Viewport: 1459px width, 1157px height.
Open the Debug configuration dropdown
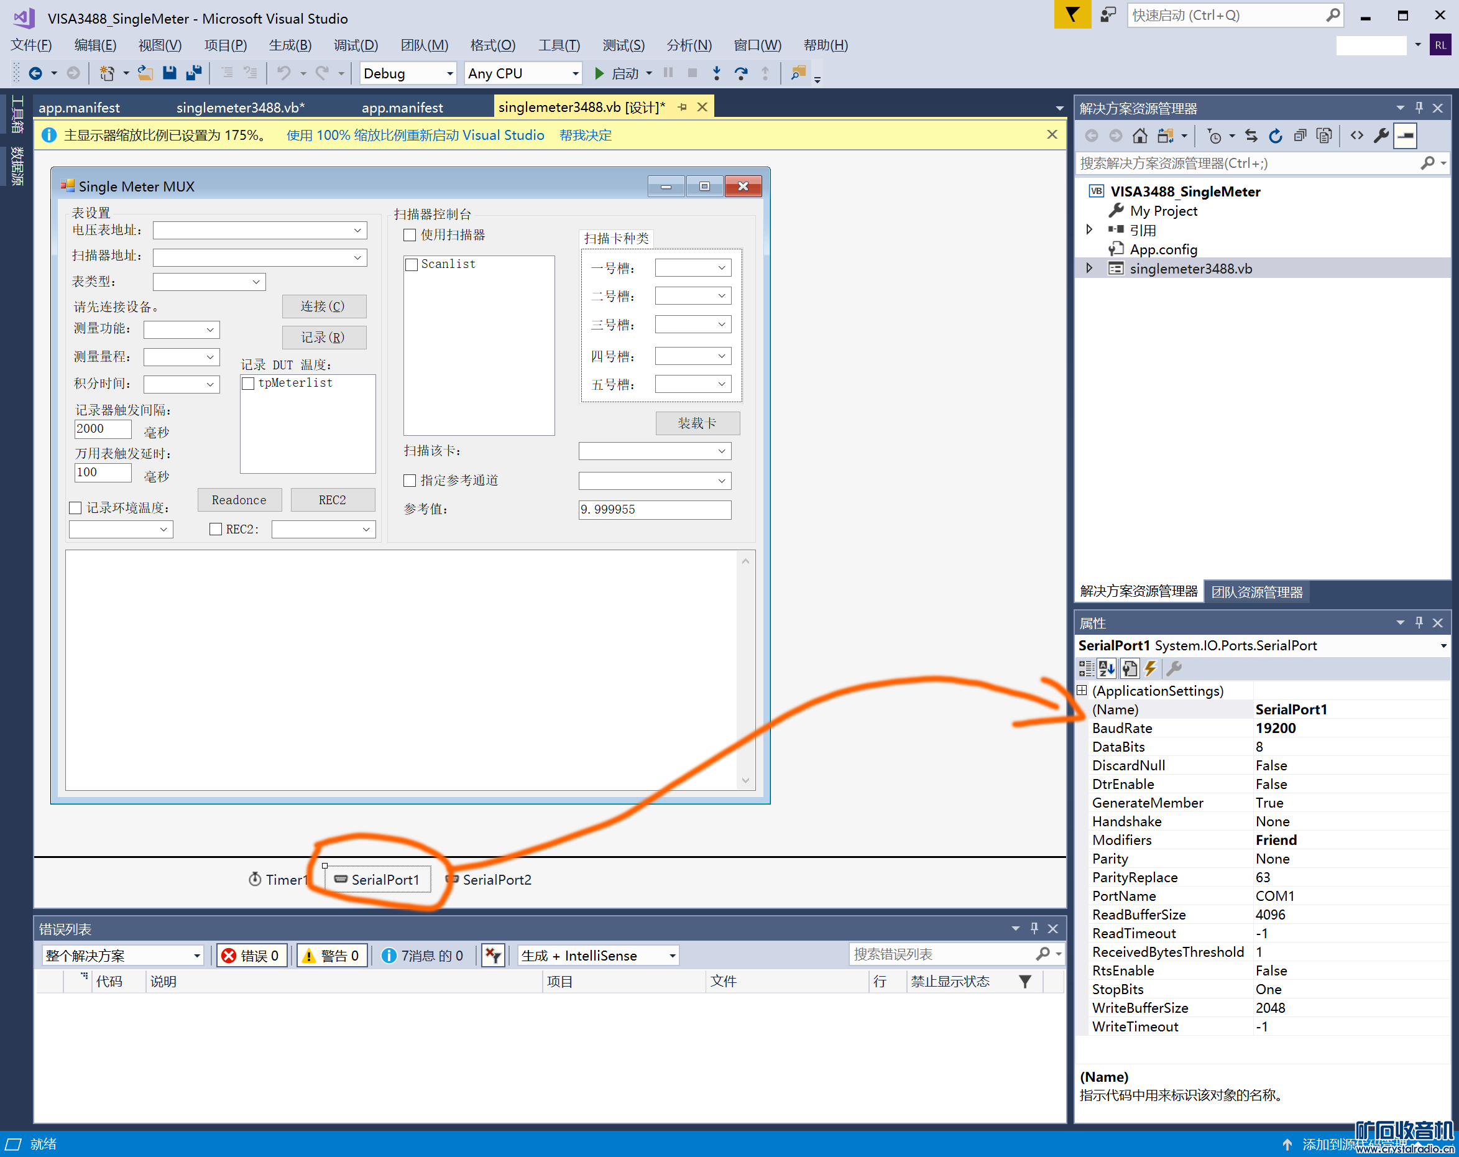coord(407,73)
